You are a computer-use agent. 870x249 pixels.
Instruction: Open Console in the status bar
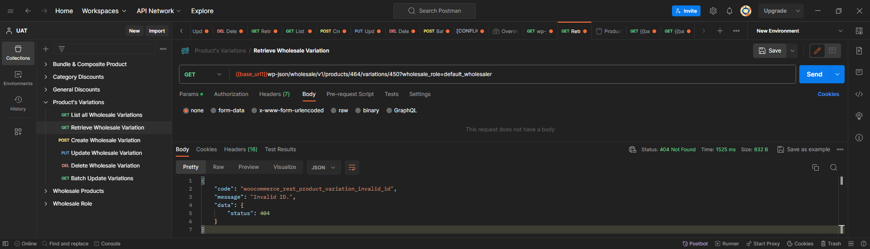(x=107, y=244)
